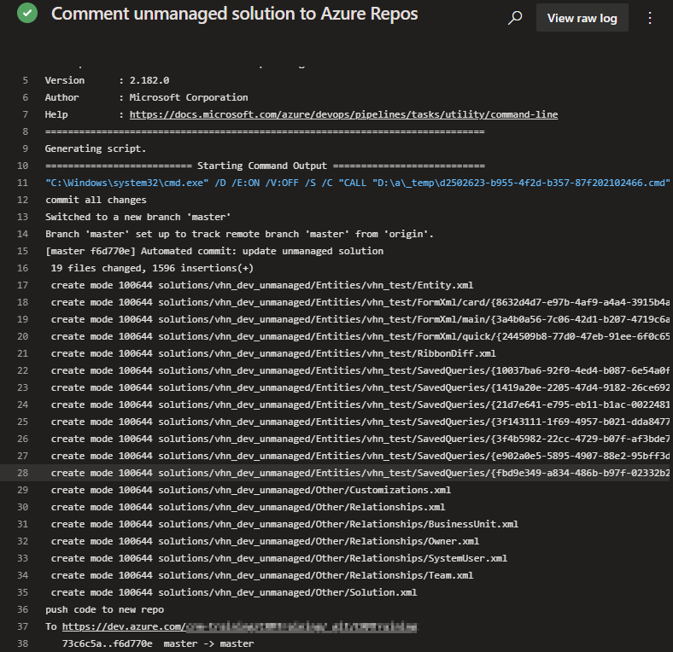Viewport: 673px width, 652px height.
Task: Select the SavedQueries {3f143111 line
Action: pos(360,422)
